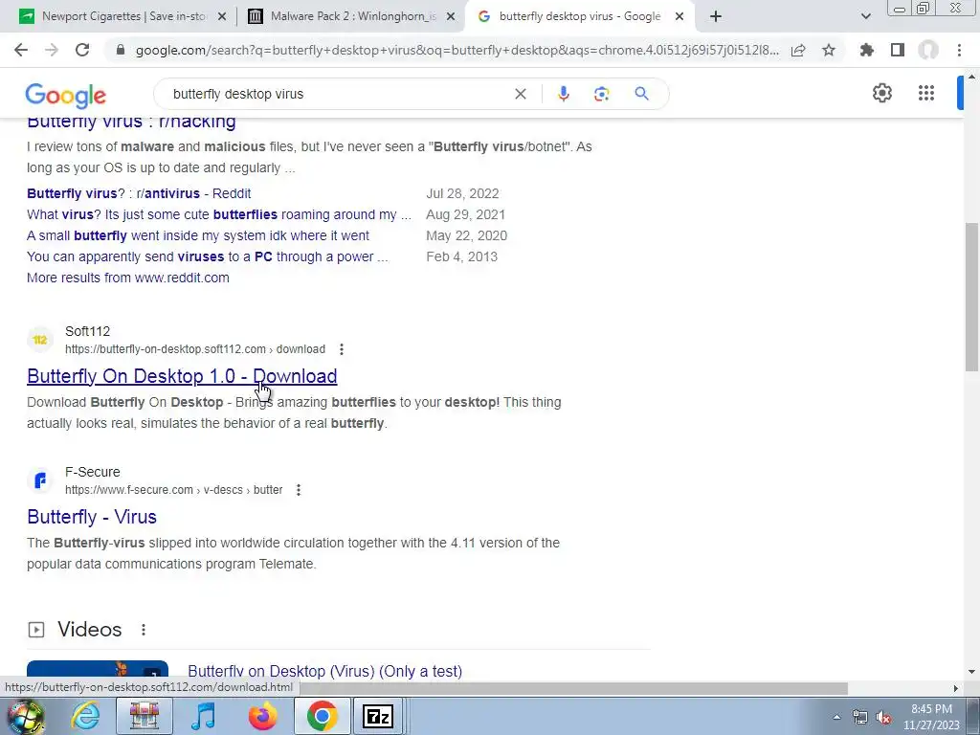This screenshot has width=980, height=735.
Task: Click the scroll down arrow
Action: tap(971, 672)
